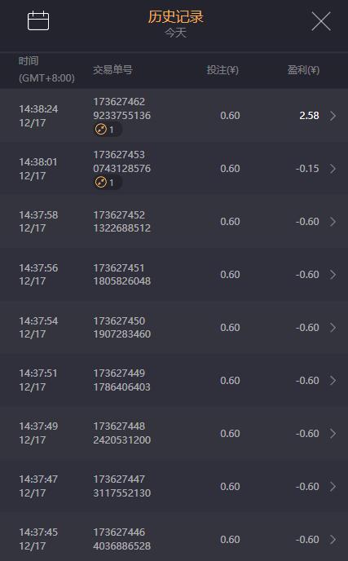The height and width of the screenshot is (561, 348).
Task: Click the free spin badge on the 14:38:01 record
Action: coord(108,183)
